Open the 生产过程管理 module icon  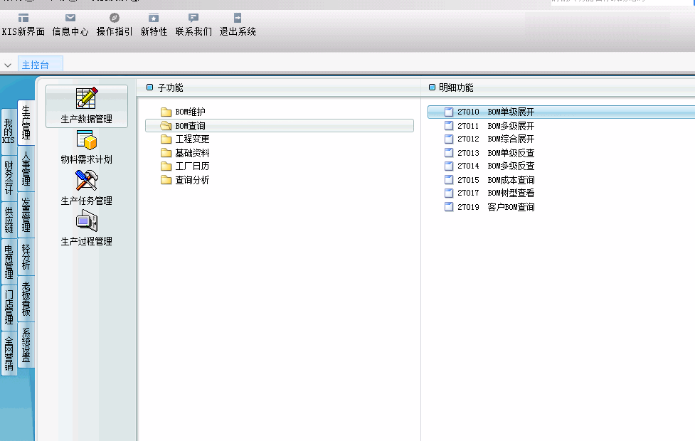click(x=86, y=223)
